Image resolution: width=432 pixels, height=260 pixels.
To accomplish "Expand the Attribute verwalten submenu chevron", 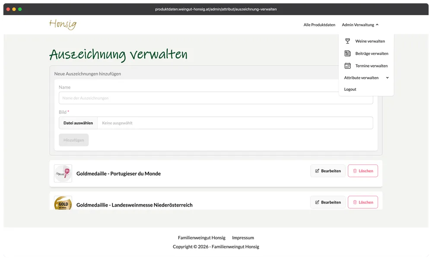I will 388,77.
